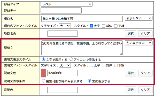Click the 説明文表示スタイル row label
Screen dimensions: 155x97
pyautogui.click(x=18, y=59)
